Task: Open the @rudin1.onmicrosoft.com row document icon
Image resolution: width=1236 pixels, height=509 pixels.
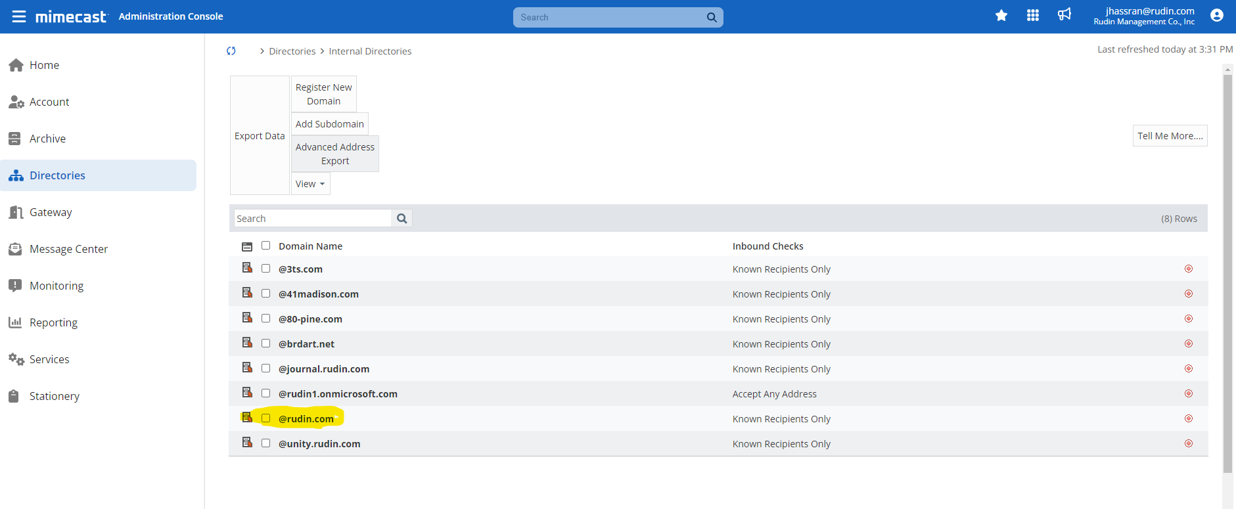Action: point(247,393)
